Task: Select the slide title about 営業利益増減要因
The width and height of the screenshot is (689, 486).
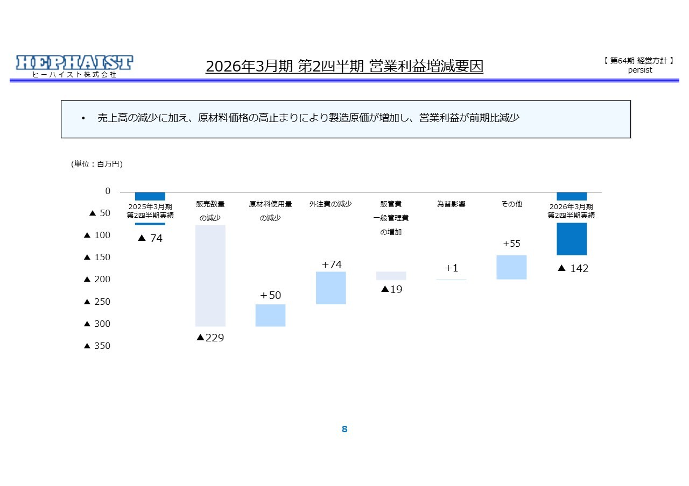Action: [x=344, y=66]
